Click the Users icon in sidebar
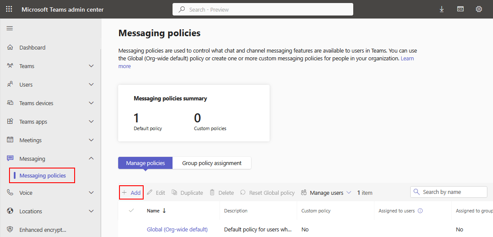 (x=10, y=84)
